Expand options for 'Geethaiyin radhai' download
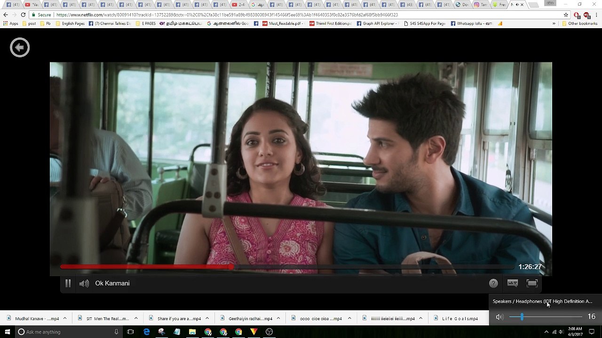This screenshot has height=338, width=602. click(278, 318)
